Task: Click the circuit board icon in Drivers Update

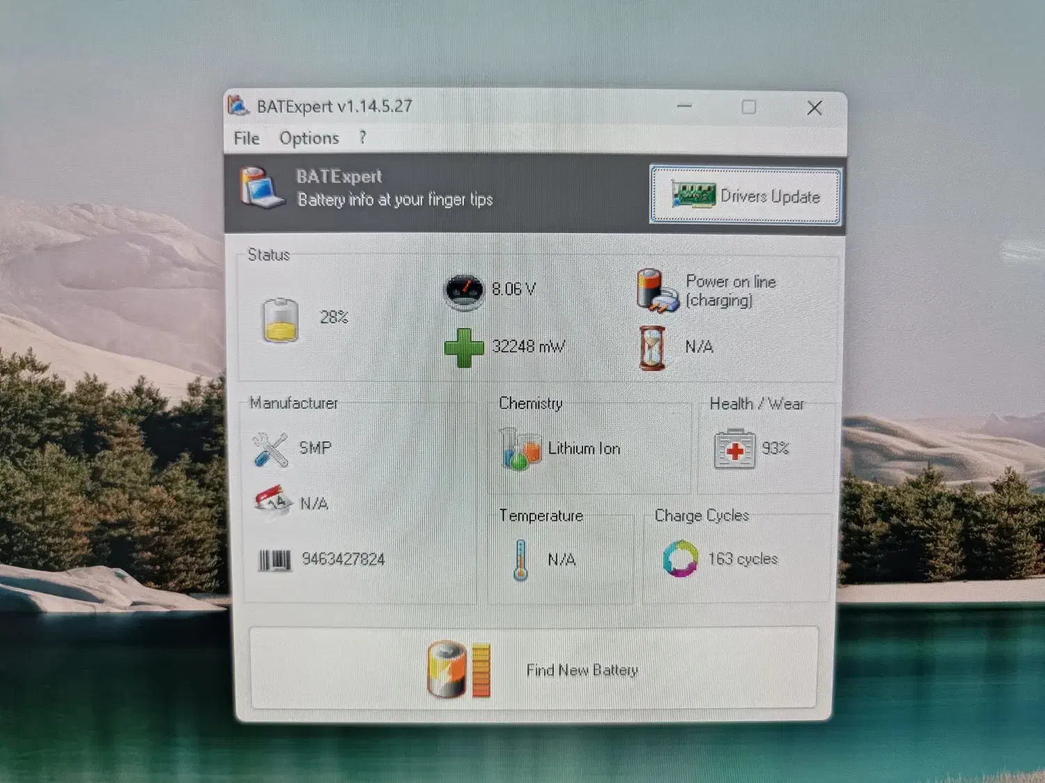Action: click(x=693, y=194)
